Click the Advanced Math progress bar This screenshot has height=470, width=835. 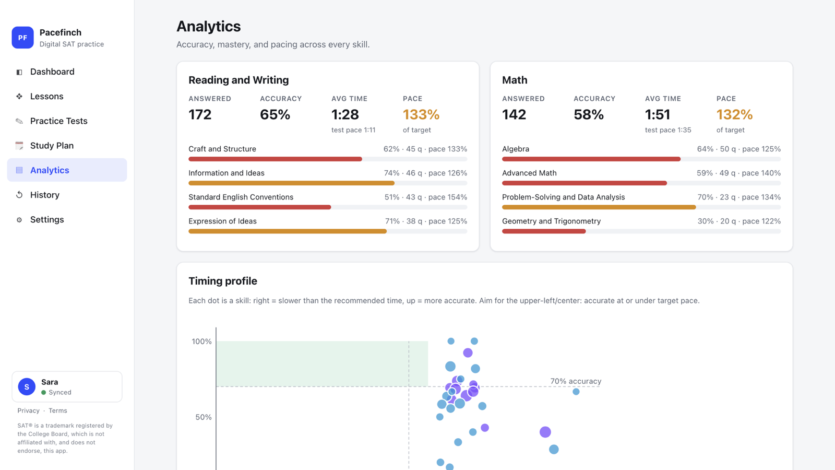(x=641, y=183)
